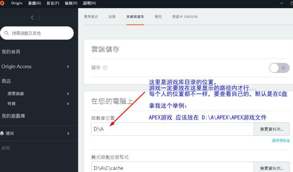Click the 還原預設值 link
This screenshot has height=172, width=293.
(x=281, y=141)
